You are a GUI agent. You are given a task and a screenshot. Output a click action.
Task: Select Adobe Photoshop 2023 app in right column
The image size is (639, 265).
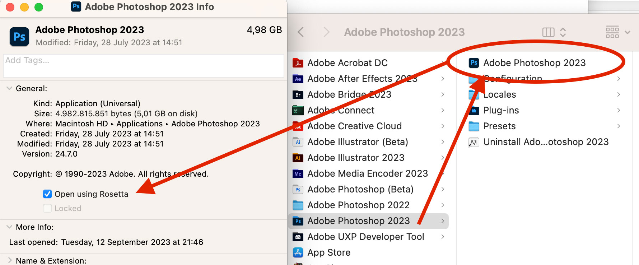point(534,63)
